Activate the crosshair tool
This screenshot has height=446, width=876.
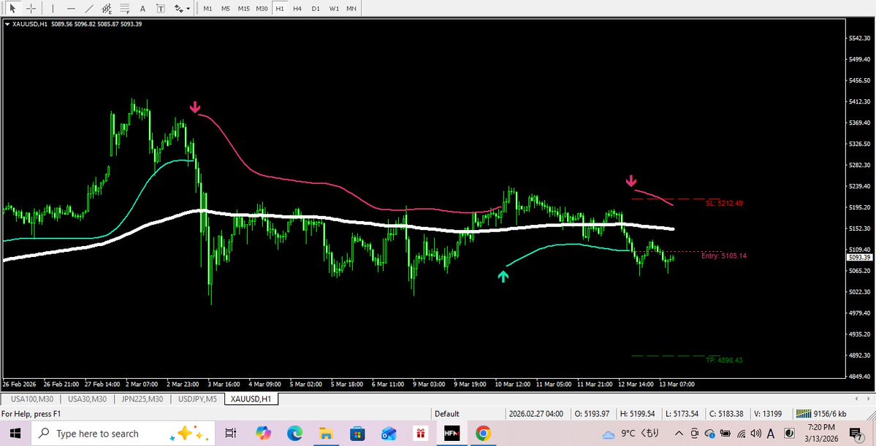coord(31,8)
